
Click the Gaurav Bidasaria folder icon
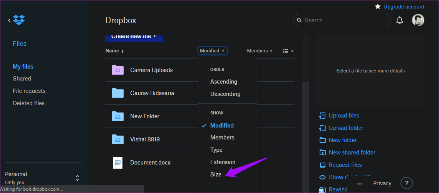point(117,93)
